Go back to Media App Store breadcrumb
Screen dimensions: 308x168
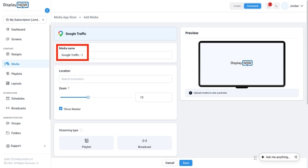[65, 17]
